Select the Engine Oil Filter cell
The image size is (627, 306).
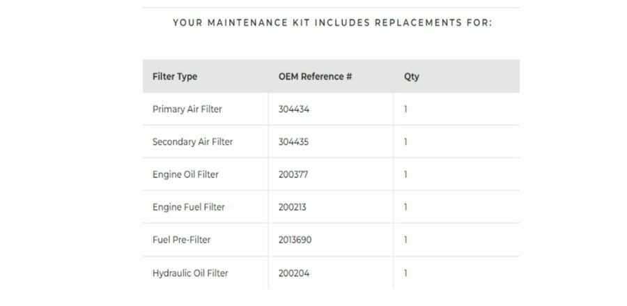coord(185,174)
